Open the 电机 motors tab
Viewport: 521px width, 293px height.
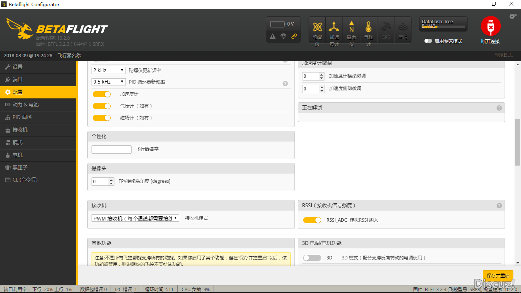point(38,155)
